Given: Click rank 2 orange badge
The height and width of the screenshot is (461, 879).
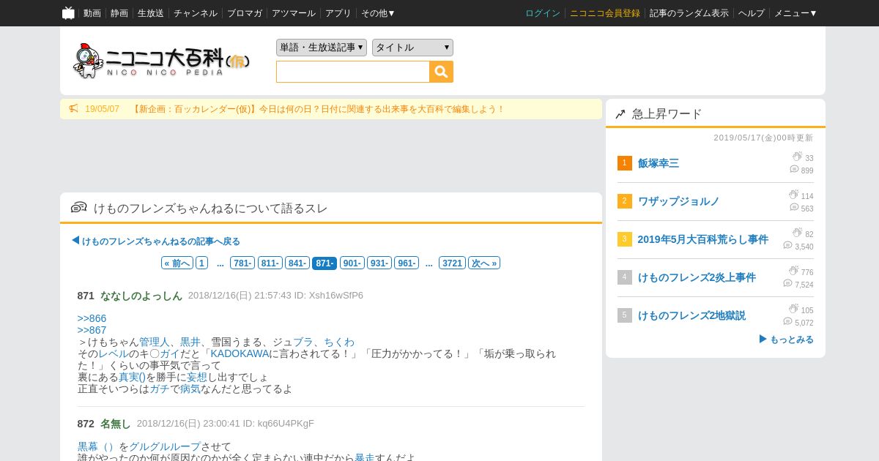Looking at the screenshot, I should tap(624, 201).
